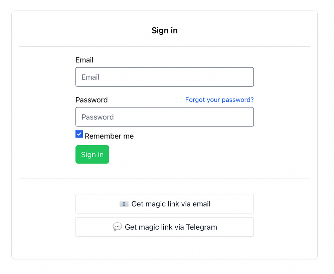
Task: Click the Telegram word on lower button
Action: click(x=201, y=227)
